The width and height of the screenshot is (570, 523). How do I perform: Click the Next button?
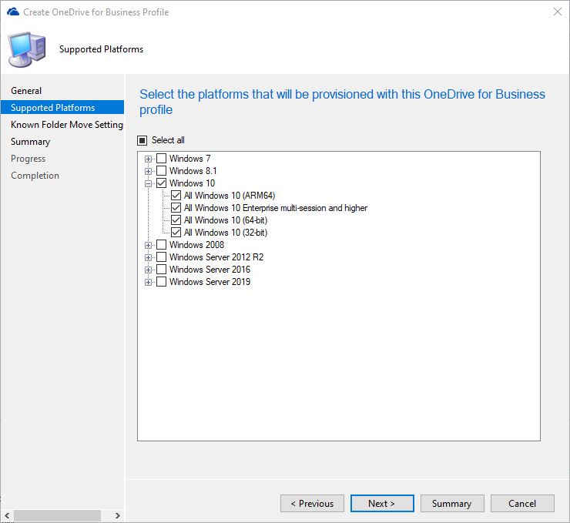click(x=382, y=504)
